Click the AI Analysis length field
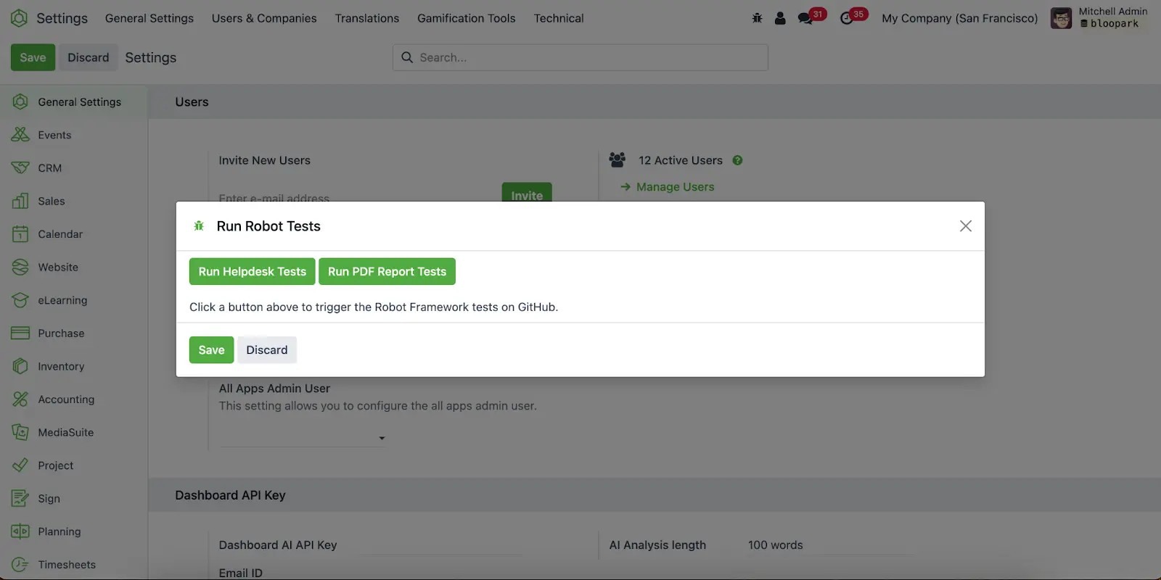 [829, 545]
